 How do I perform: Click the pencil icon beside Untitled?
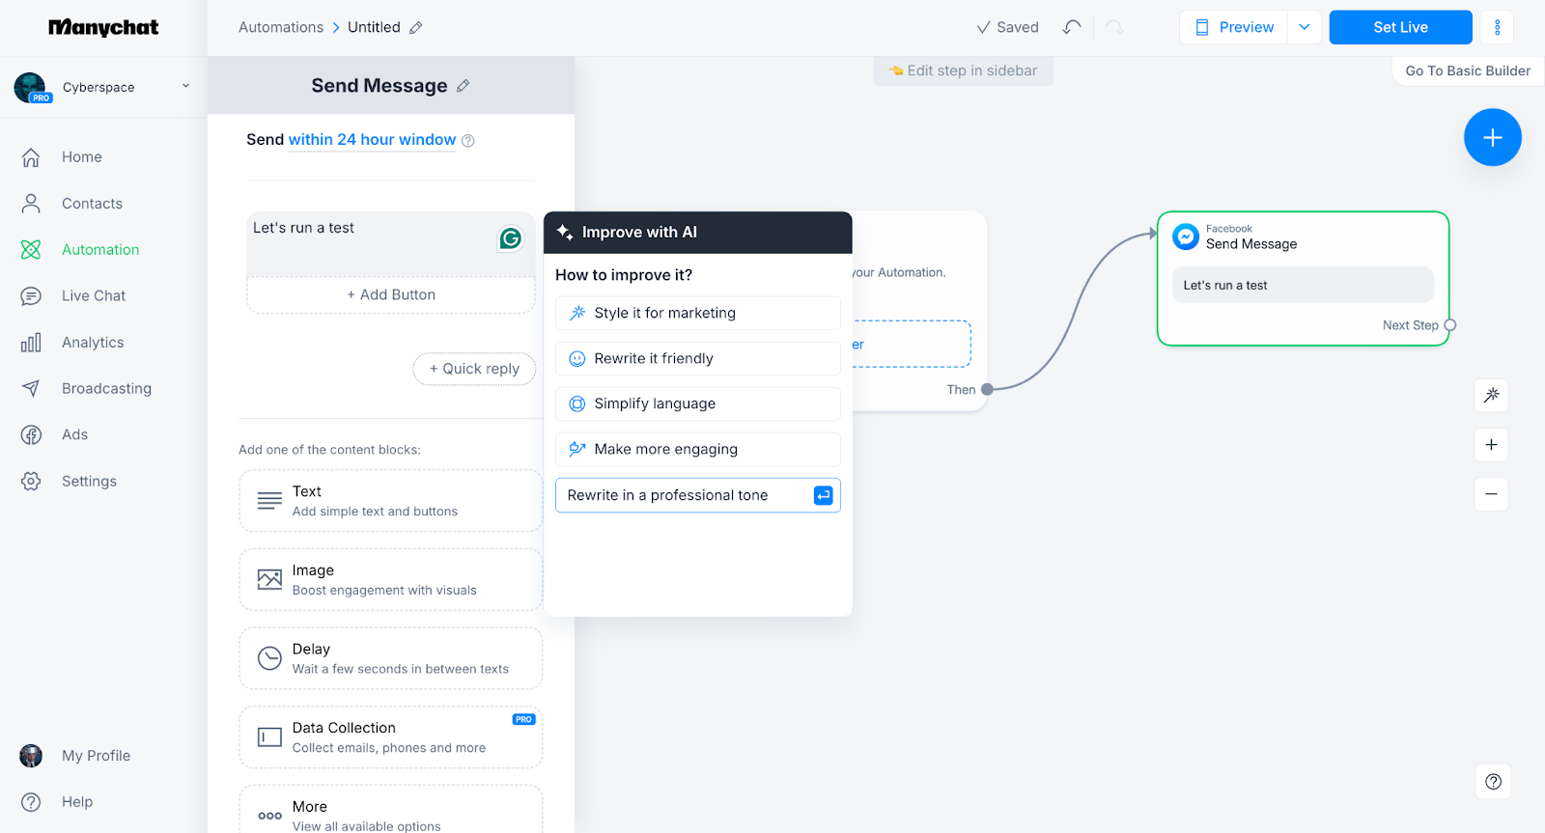(415, 28)
